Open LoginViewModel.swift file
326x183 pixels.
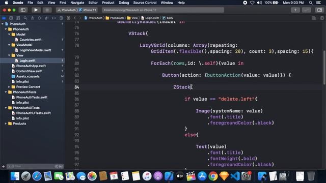click(35, 50)
